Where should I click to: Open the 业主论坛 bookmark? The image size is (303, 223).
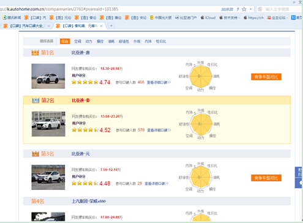tap(277, 18)
